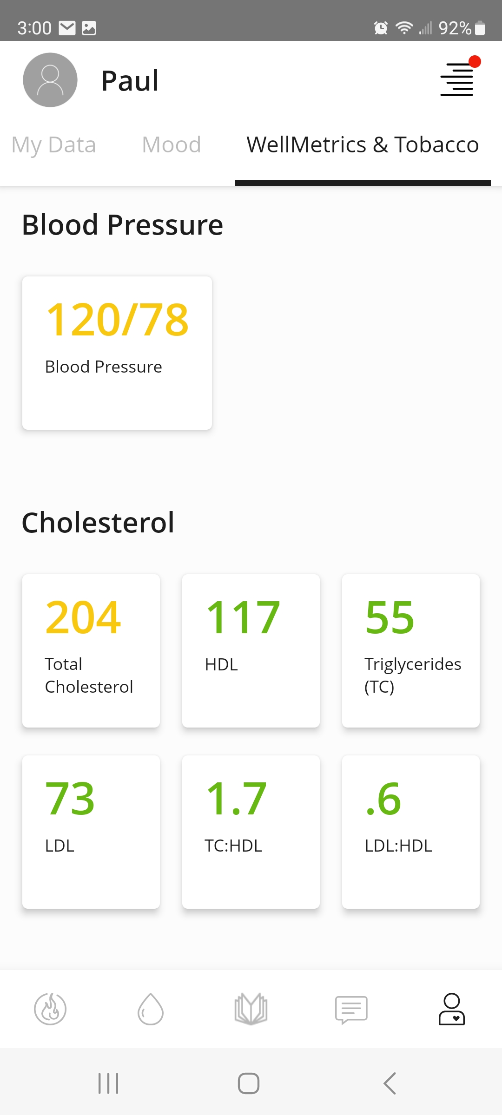The image size is (502, 1115).
Task: Open the 1.7 TC:HDL ratio card
Action: [x=251, y=832]
